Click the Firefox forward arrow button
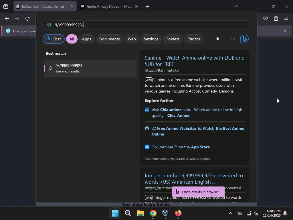 point(17,19)
